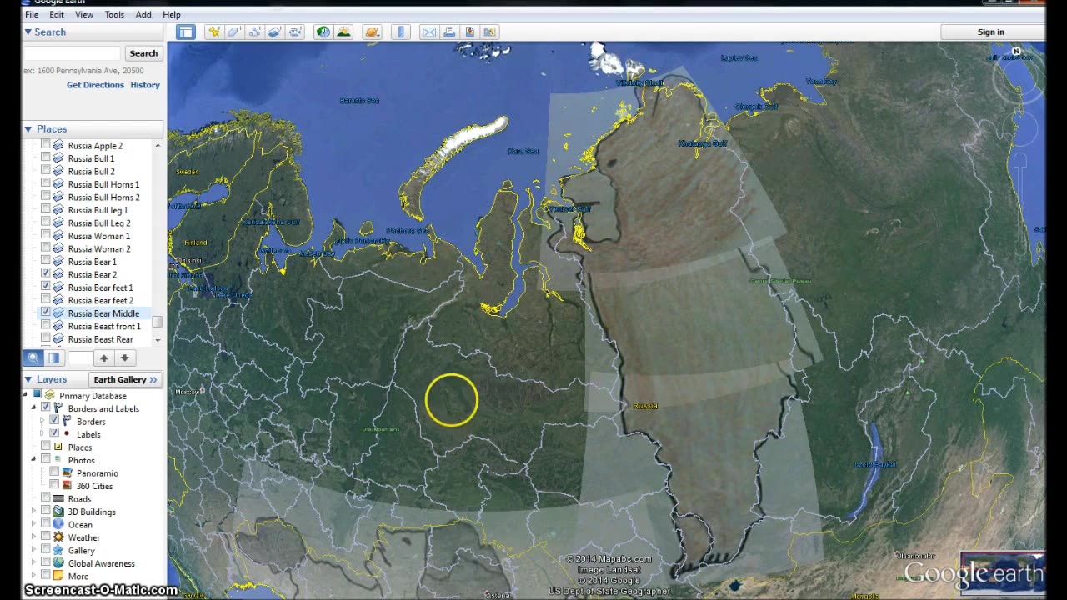Add an image overlay from toolbar
This screenshot has height=600, width=1067.
click(275, 32)
